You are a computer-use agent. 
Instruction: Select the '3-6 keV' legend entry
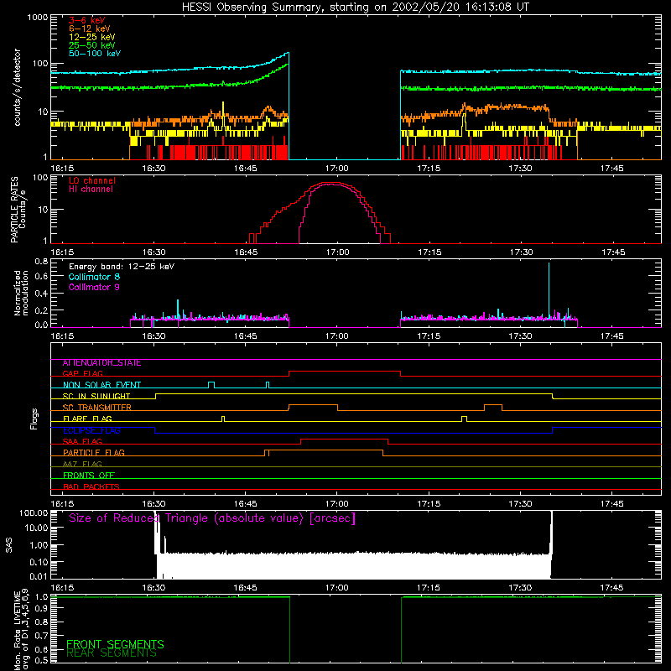86,20
